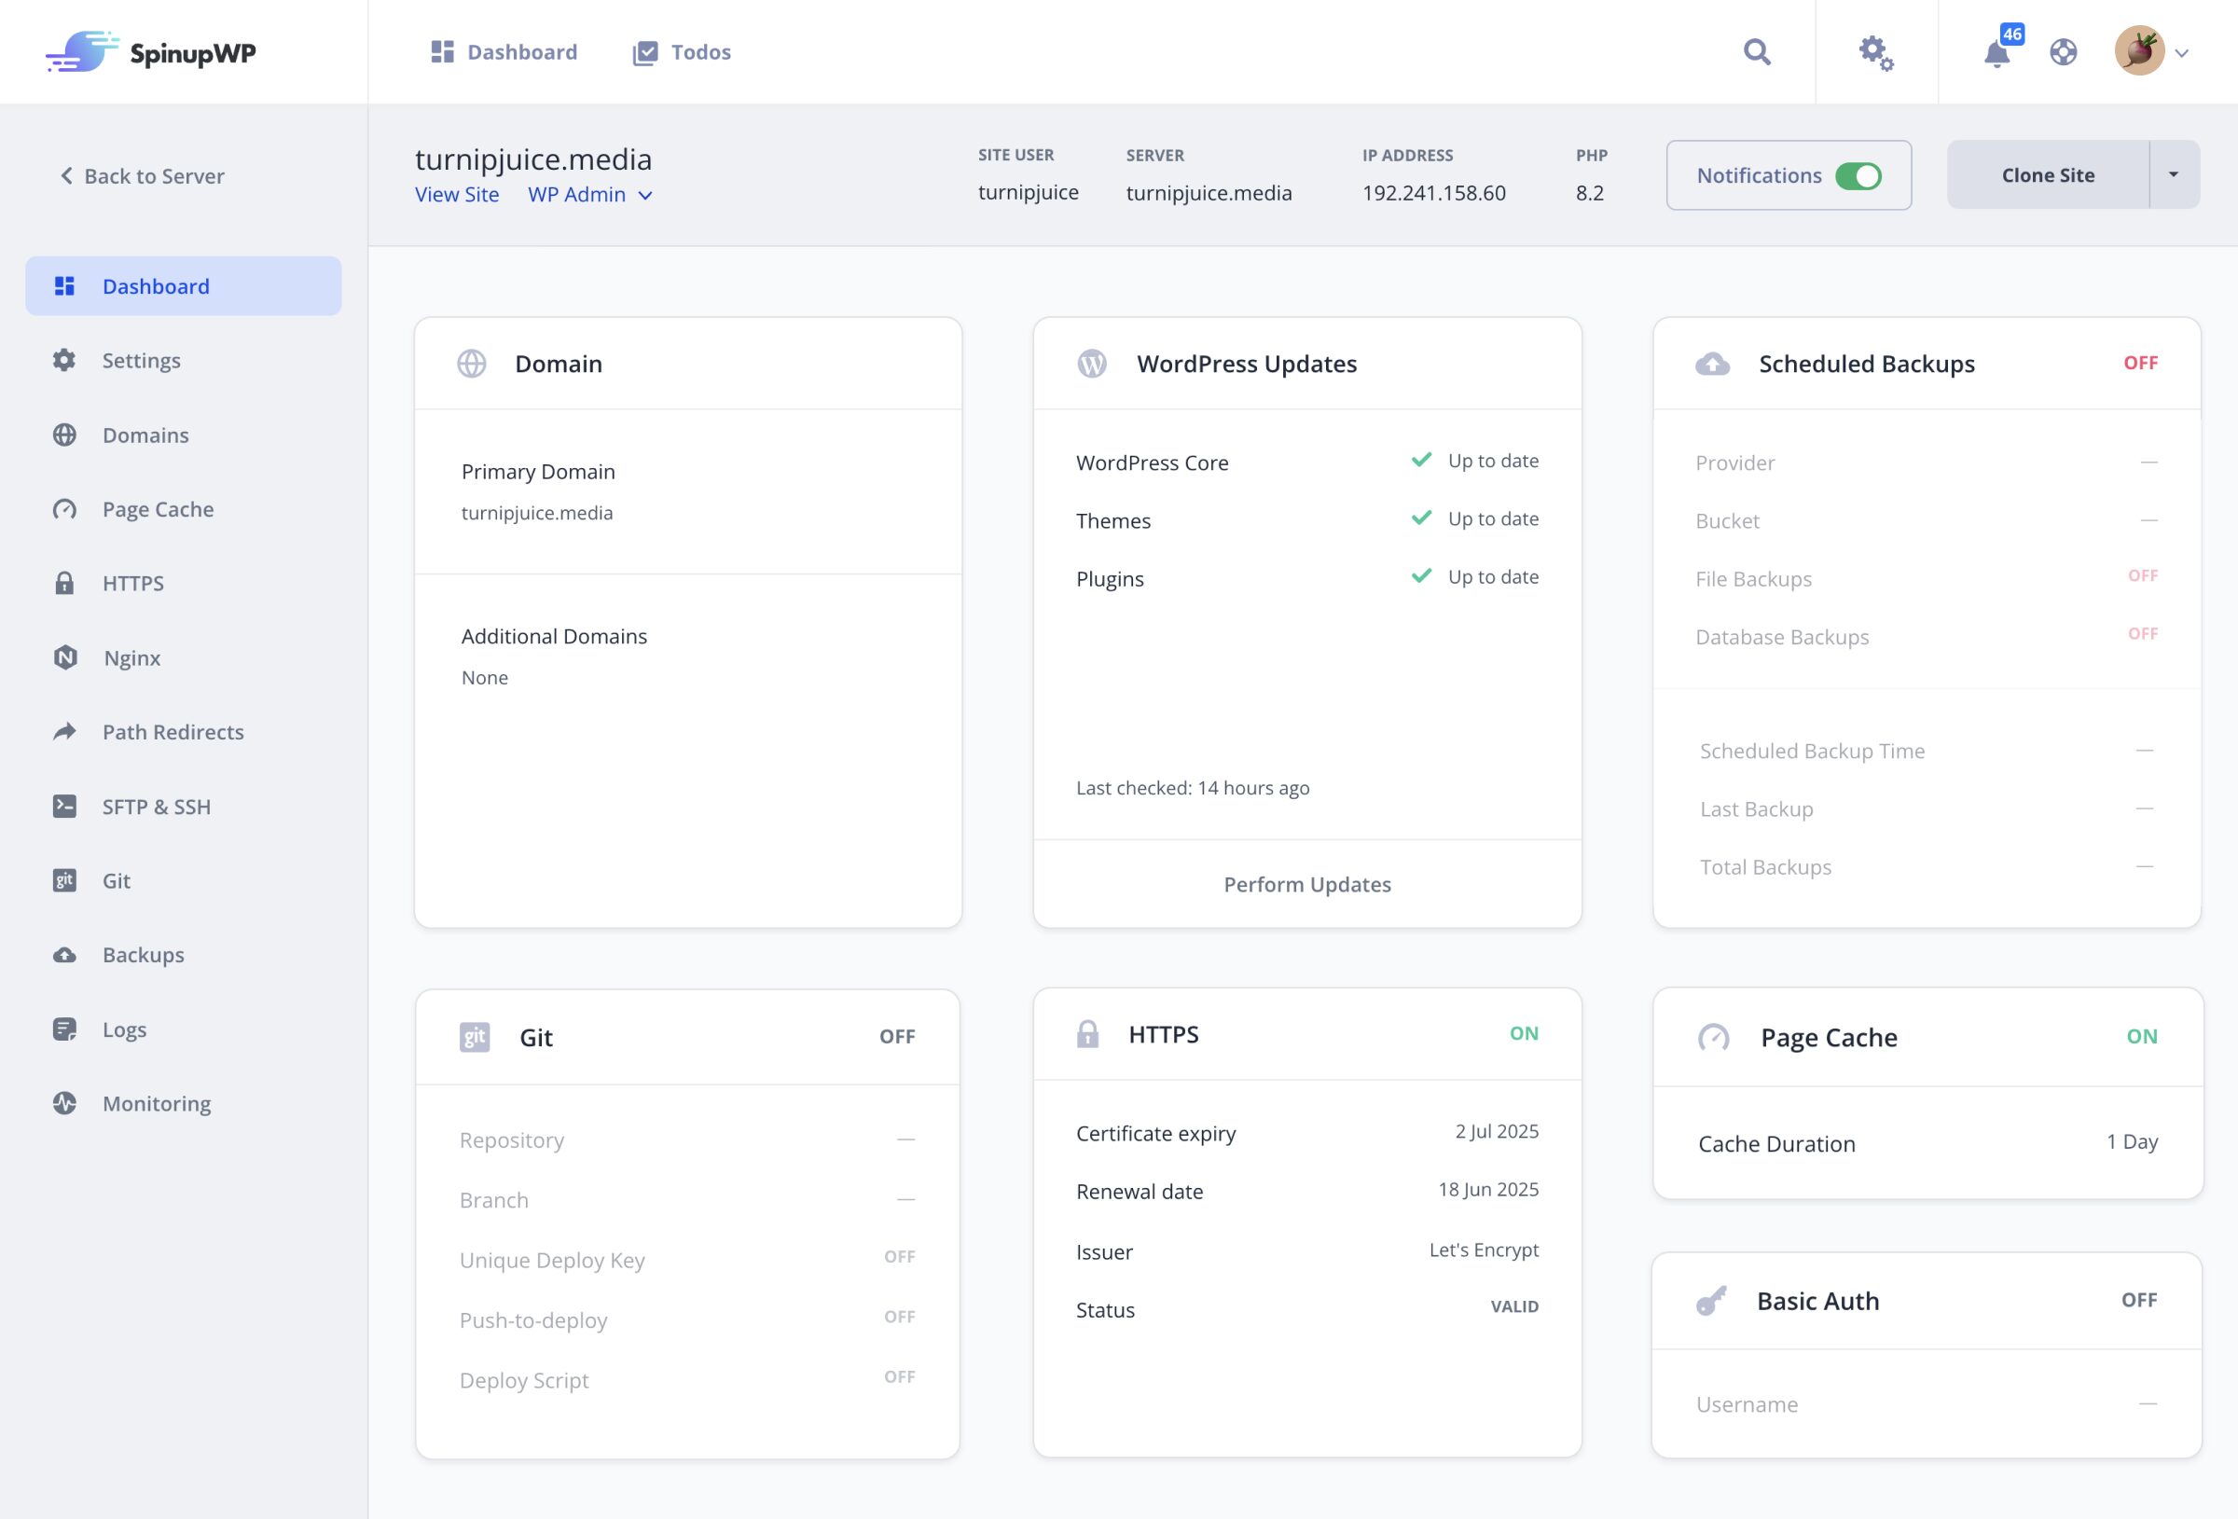Open the Path Redirects section
The width and height of the screenshot is (2238, 1519).
pos(173,732)
